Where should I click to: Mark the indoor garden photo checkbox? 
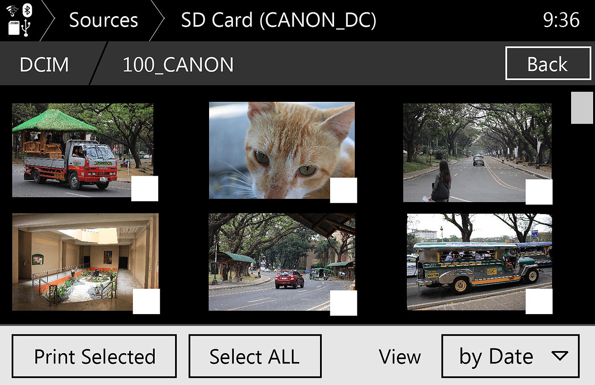point(146,301)
